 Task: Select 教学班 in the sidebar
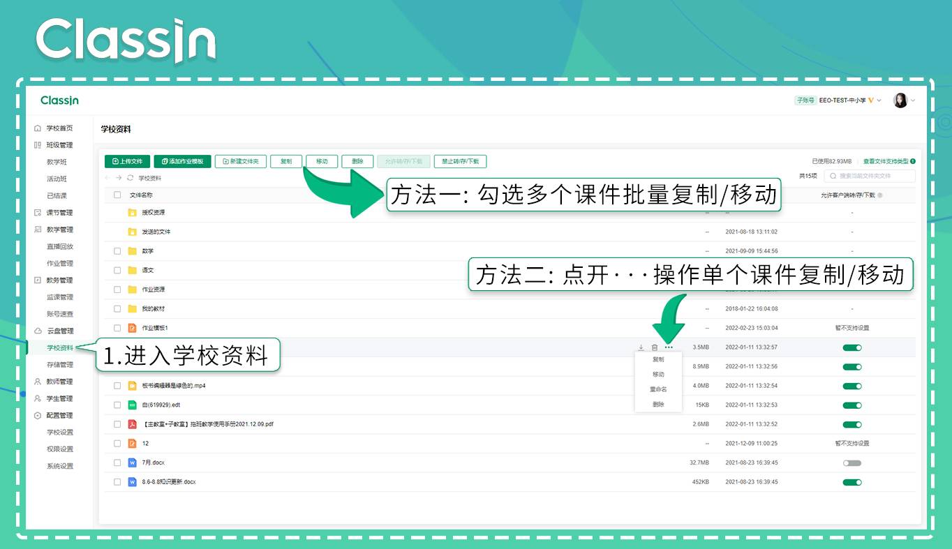pyautogui.click(x=57, y=162)
